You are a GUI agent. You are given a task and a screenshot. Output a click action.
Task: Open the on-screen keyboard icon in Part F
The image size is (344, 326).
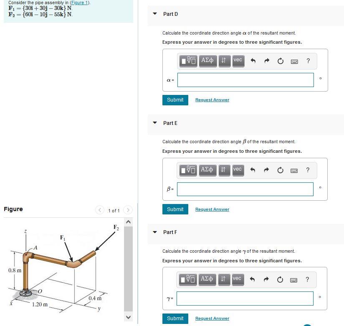click(x=294, y=279)
